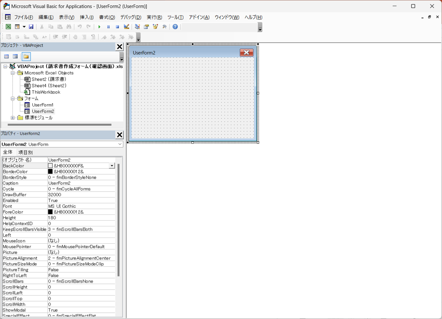Expand the 標準モジュール folder node
Viewport: 442px width, 319px height.
[x=13, y=118]
